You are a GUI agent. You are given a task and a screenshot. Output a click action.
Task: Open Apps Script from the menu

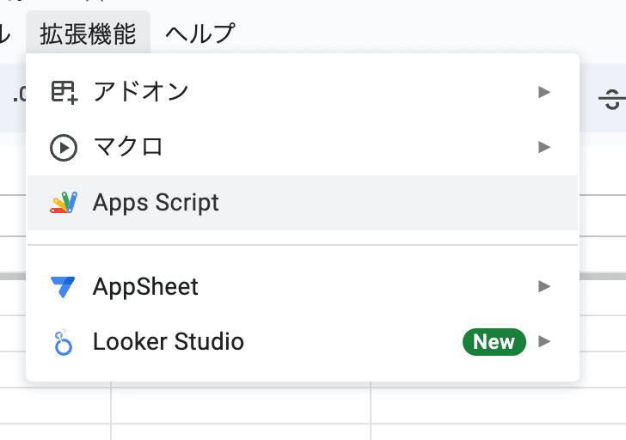[x=303, y=203]
